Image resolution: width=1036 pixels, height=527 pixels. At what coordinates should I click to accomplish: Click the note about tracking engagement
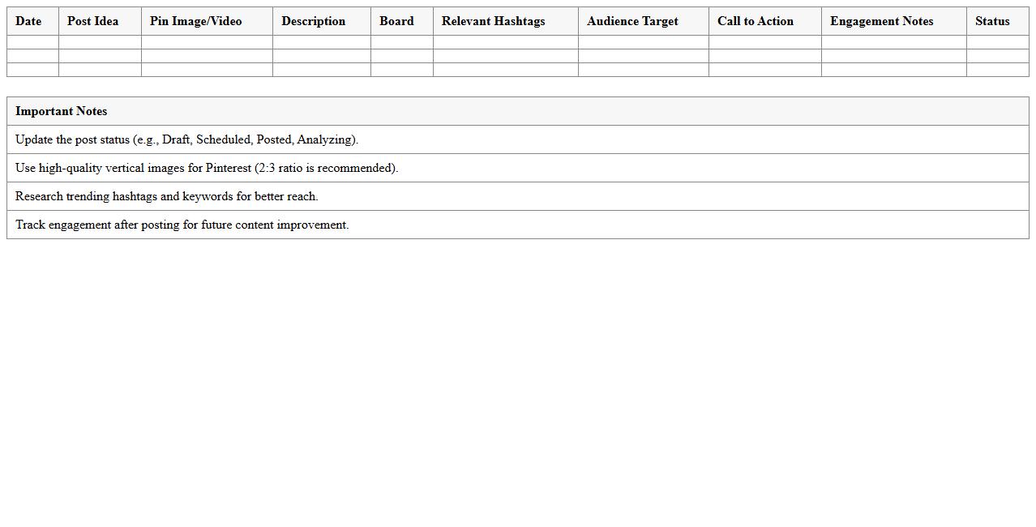coord(182,225)
